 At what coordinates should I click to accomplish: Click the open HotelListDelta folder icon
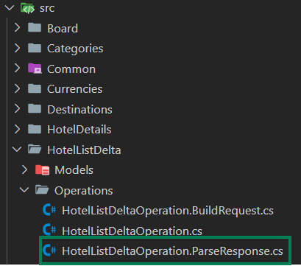(x=35, y=149)
